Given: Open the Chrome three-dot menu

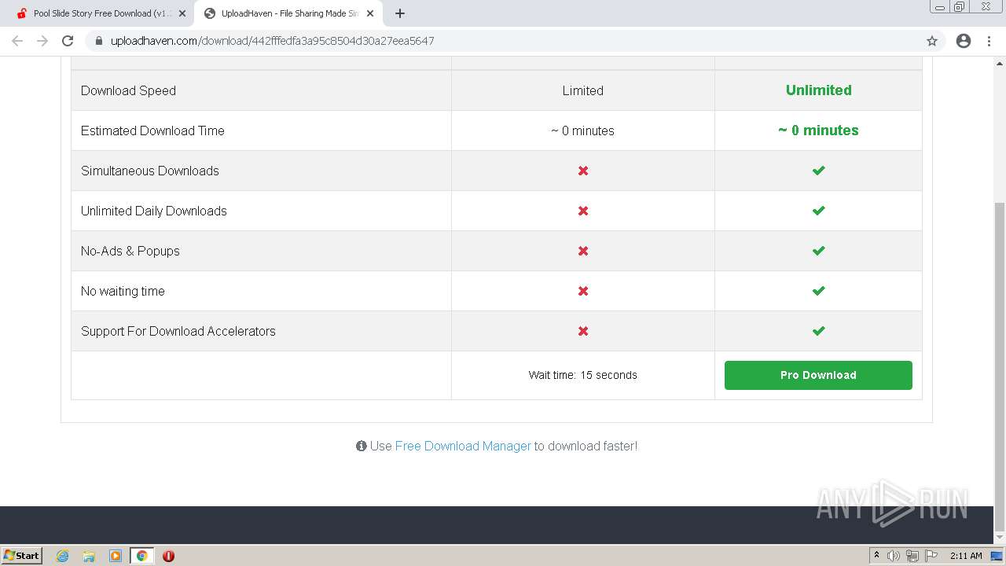Looking at the screenshot, I should [989, 41].
